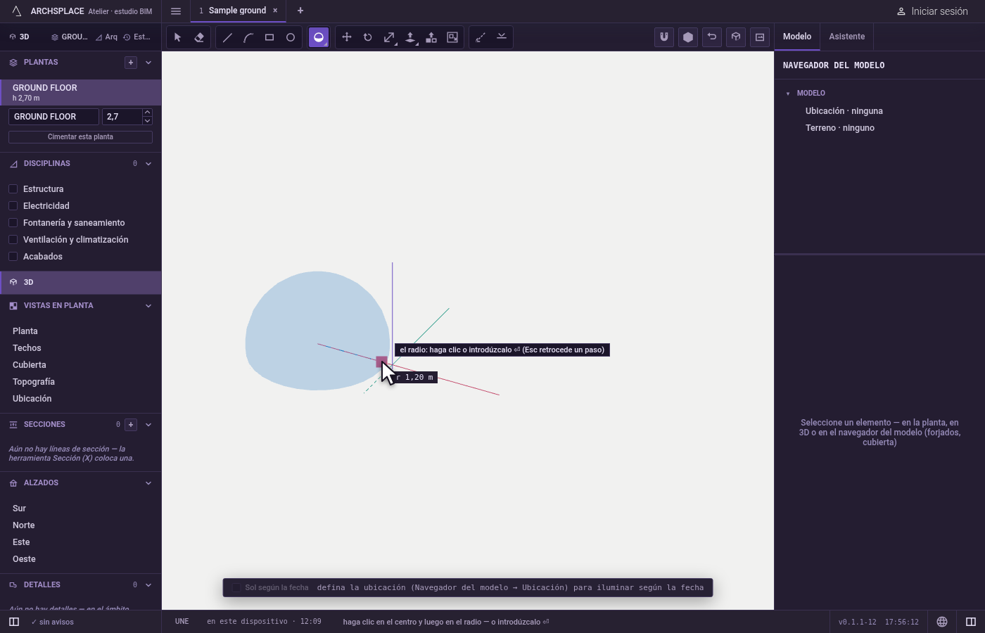Viewport: 985px width, 633px height.
Task: Click the undo arrow icon
Action: coord(712,37)
